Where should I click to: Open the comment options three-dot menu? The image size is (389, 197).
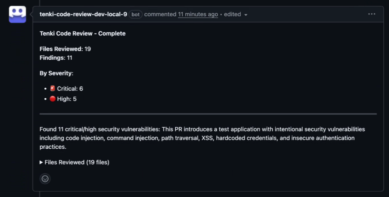tap(371, 14)
